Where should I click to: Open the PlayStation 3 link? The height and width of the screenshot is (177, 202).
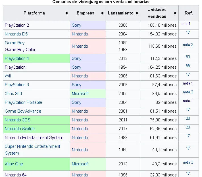point(17,85)
